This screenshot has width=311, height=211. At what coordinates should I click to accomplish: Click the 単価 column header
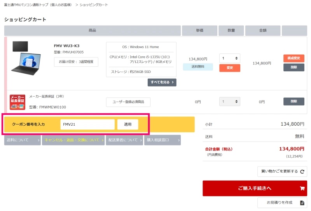coord(199,31)
